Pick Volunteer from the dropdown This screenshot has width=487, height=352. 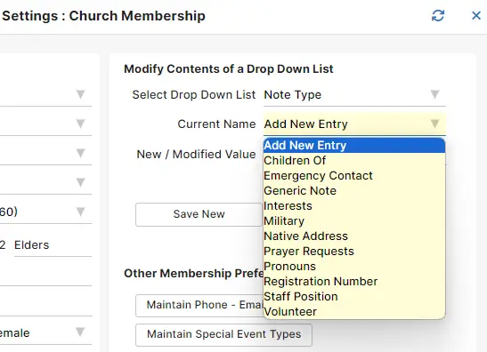(x=354, y=311)
